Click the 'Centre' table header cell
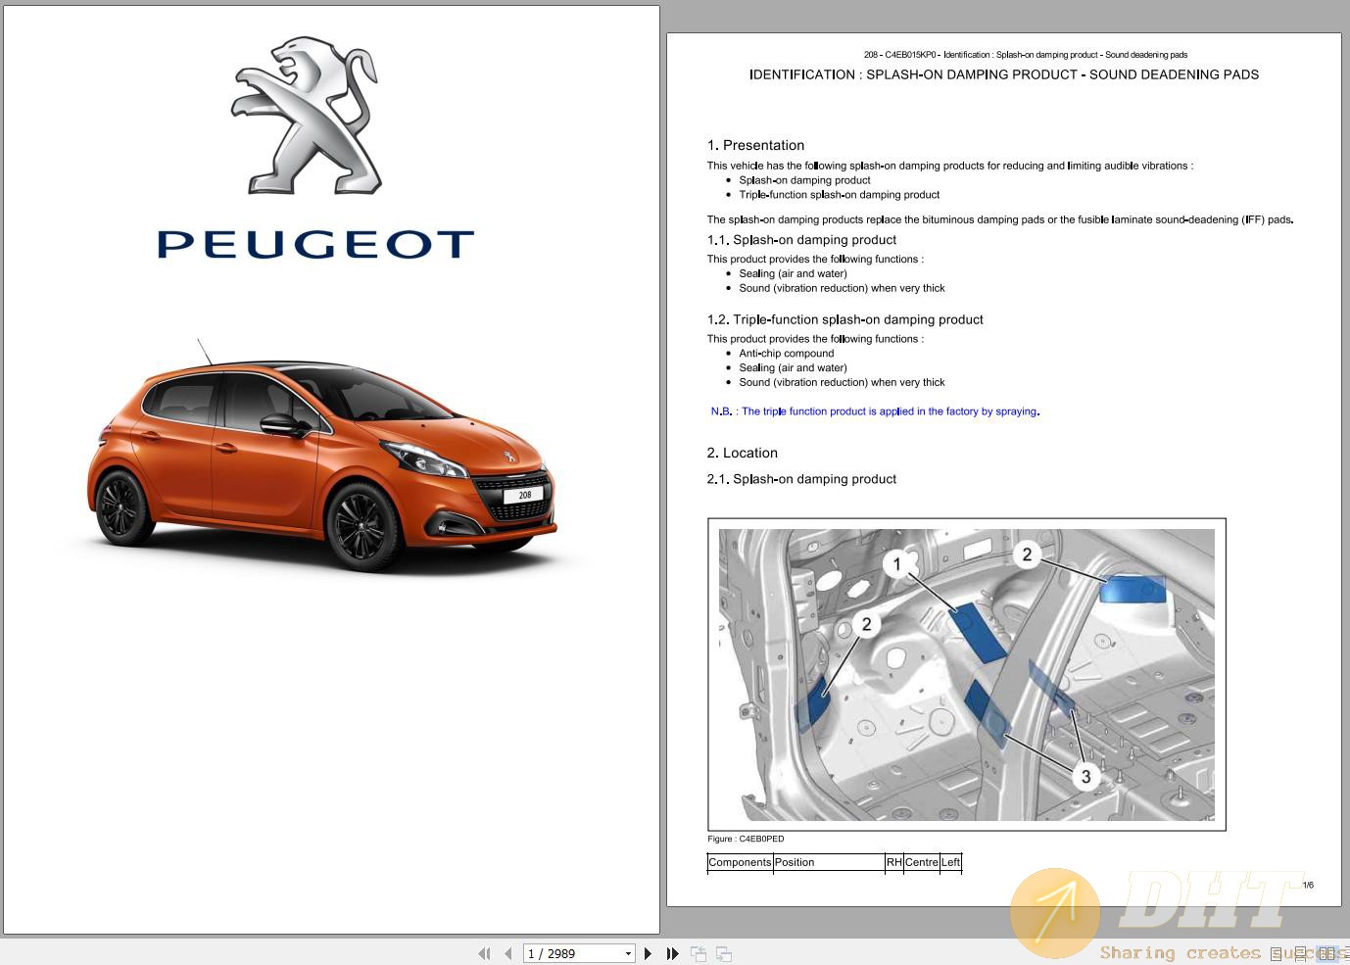This screenshot has height=965, width=1350. coord(922,862)
